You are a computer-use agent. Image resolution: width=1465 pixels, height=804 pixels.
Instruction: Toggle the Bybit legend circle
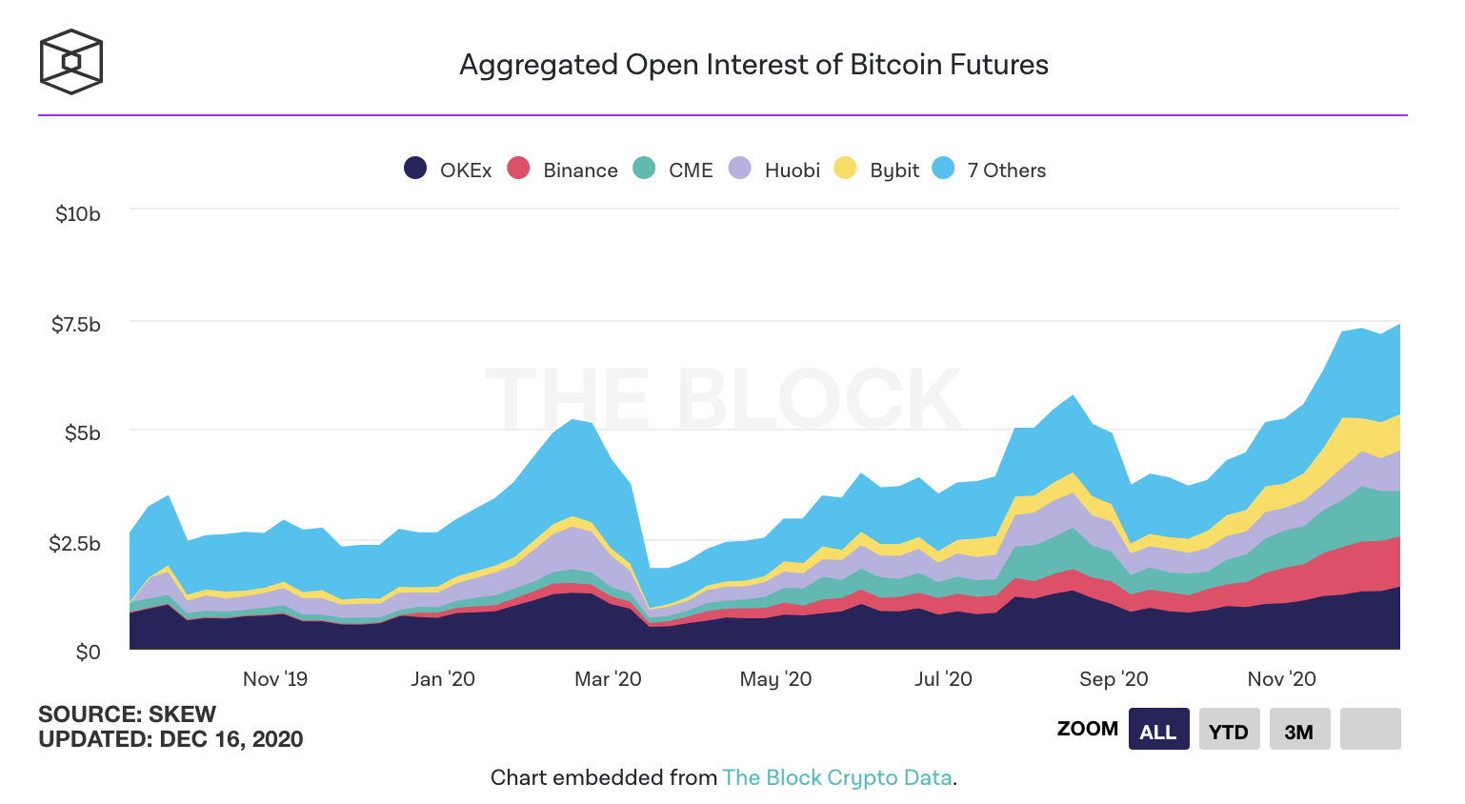click(x=845, y=169)
